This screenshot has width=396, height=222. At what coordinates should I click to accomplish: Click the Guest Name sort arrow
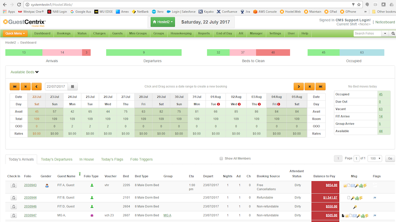pyautogui.click(x=80, y=174)
